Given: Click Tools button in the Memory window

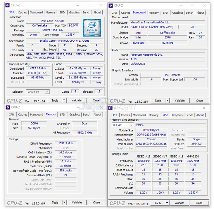Looking at the screenshot, I should point(55,202).
